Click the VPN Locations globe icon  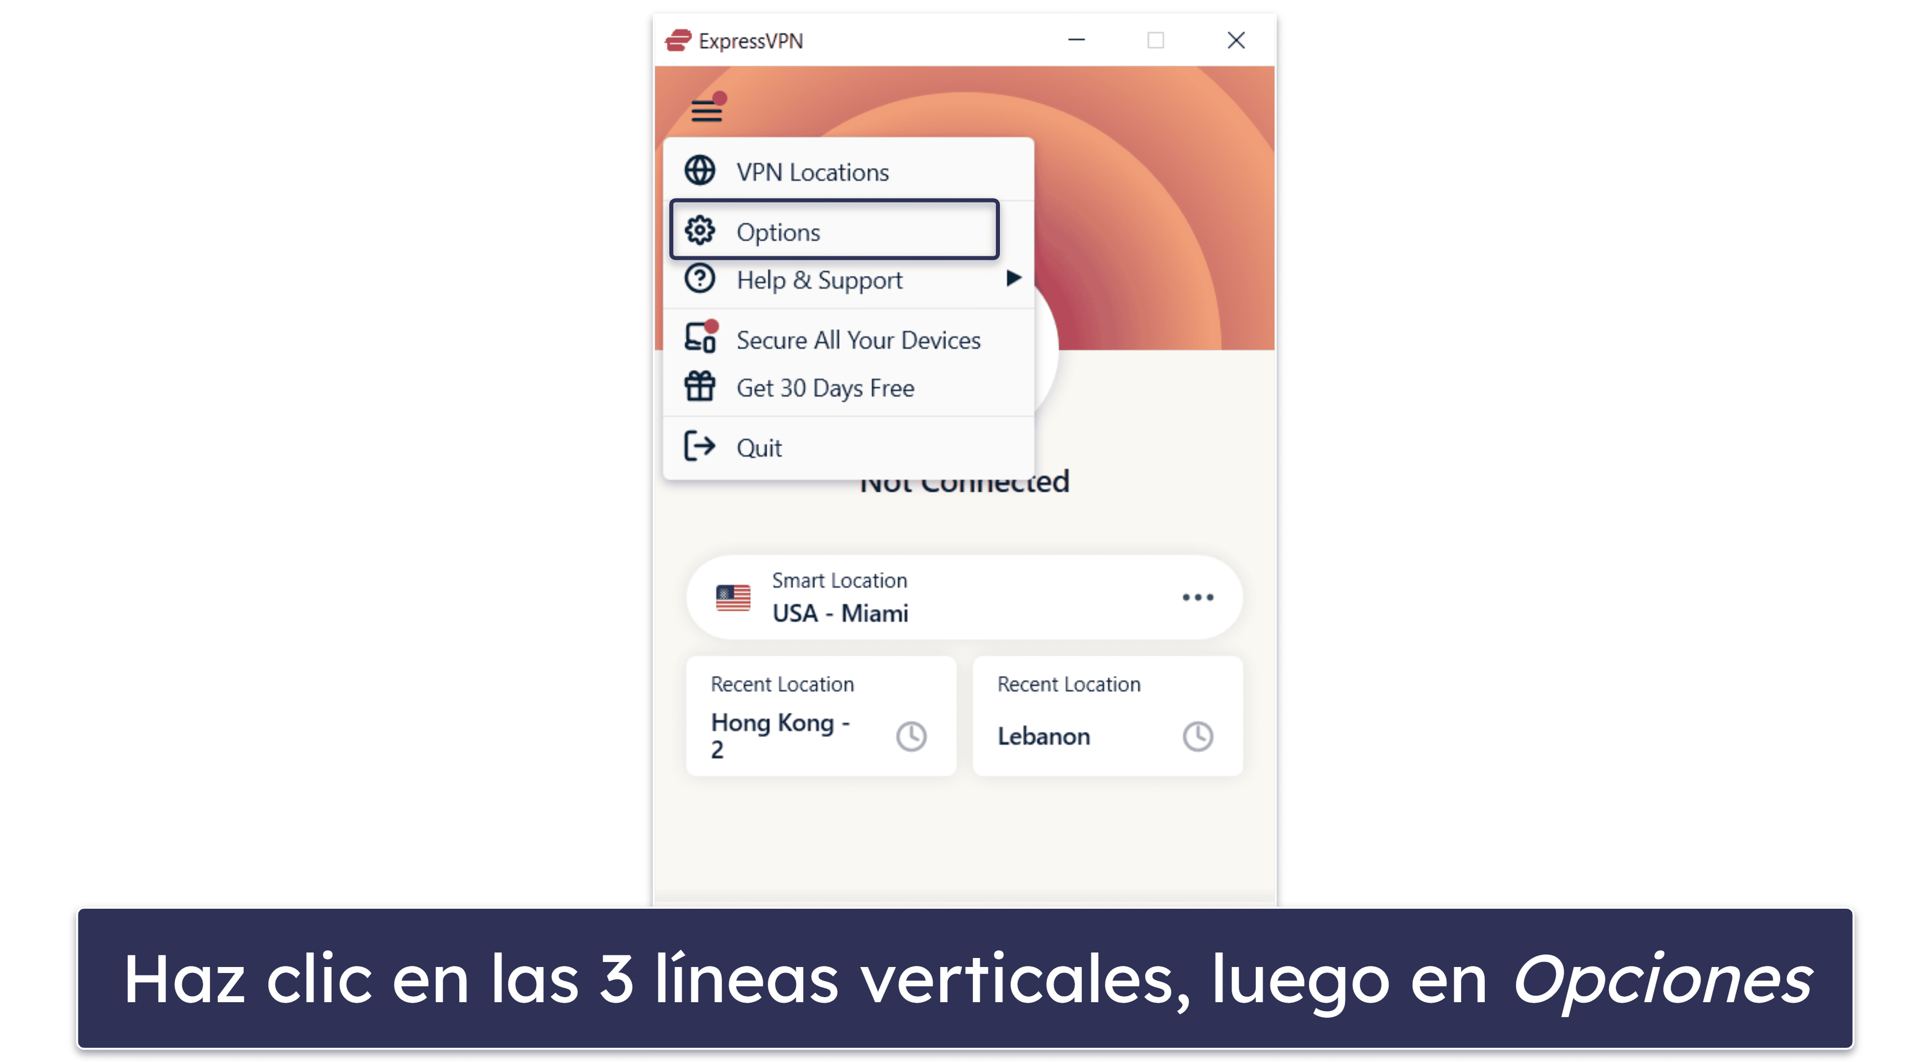pos(700,171)
